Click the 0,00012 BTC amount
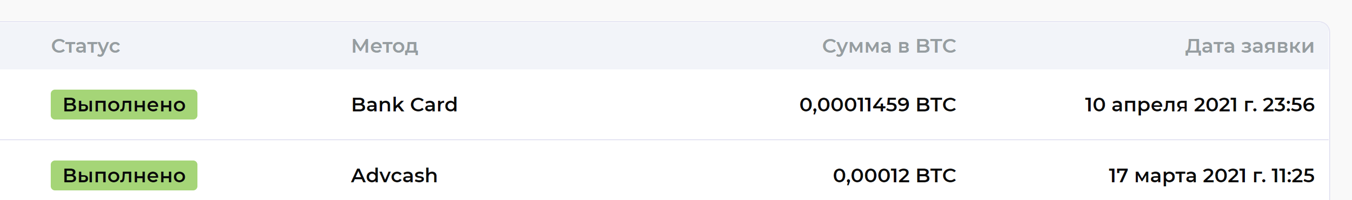 (894, 175)
